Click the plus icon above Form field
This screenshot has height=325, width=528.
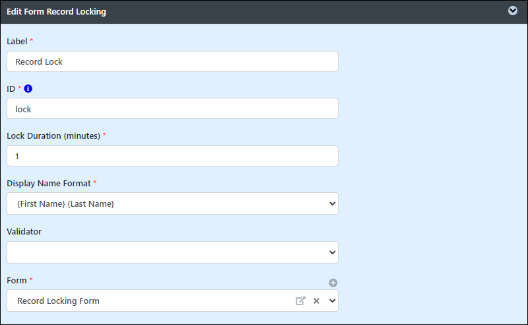click(333, 283)
